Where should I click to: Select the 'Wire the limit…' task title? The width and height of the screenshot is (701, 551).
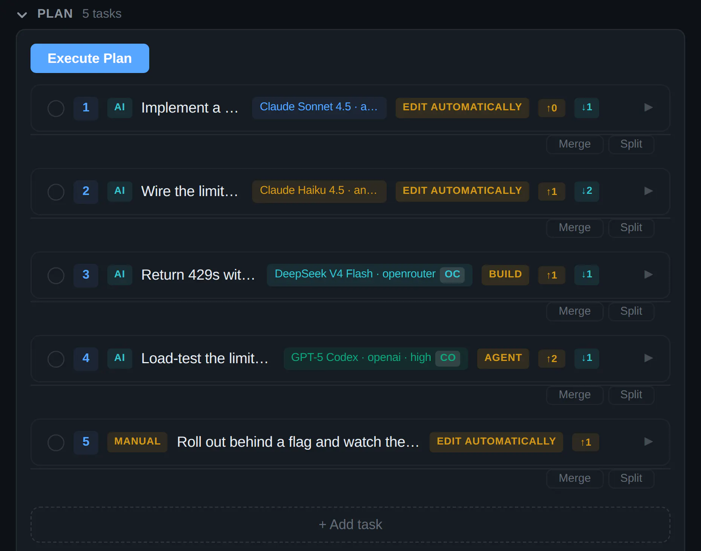tap(190, 192)
